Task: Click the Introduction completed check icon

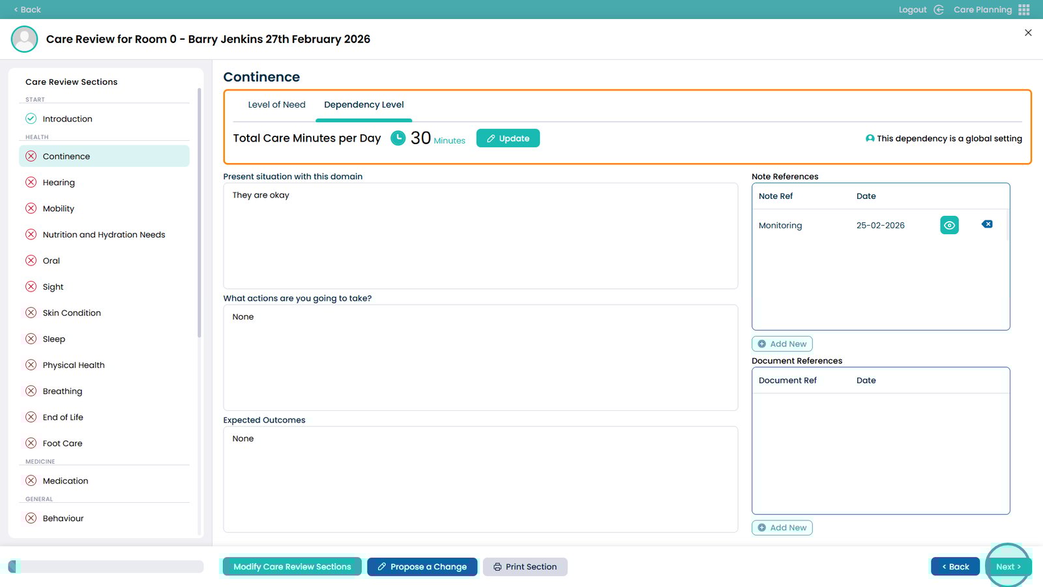Action: [x=31, y=119]
